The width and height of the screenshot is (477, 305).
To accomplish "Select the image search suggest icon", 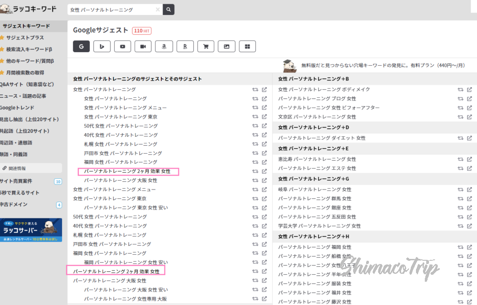I will (226, 46).
